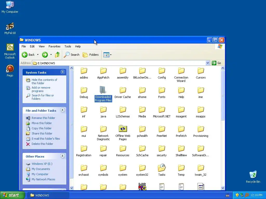Select the Tasks scheduled folder icon
This screenshot has width=266, height=199.
click(162, 168)
